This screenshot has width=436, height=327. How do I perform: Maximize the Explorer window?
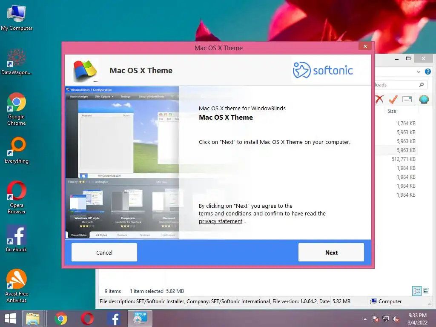pyautogui.click(x=408, y=58)
